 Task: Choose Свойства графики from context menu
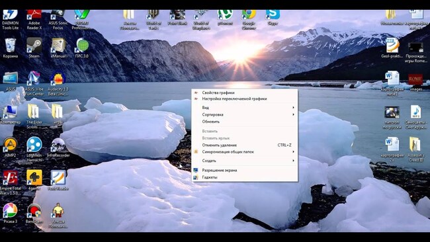(x=245, y=93)
